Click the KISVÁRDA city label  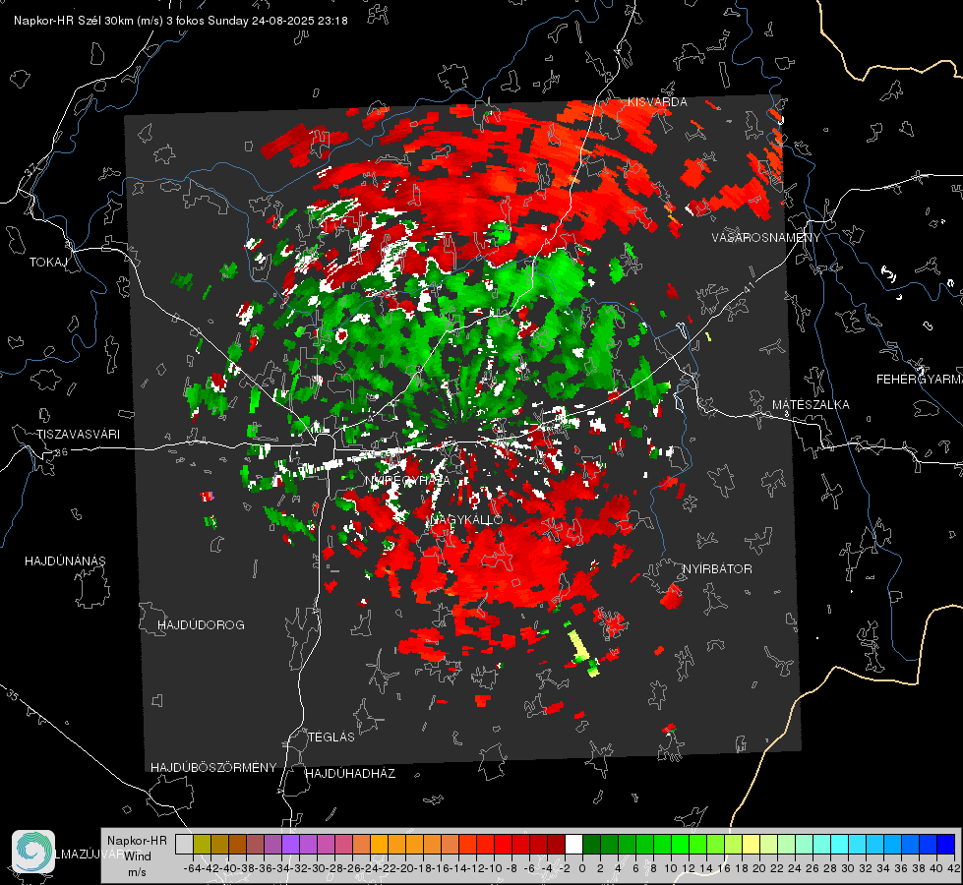(657, 102)
